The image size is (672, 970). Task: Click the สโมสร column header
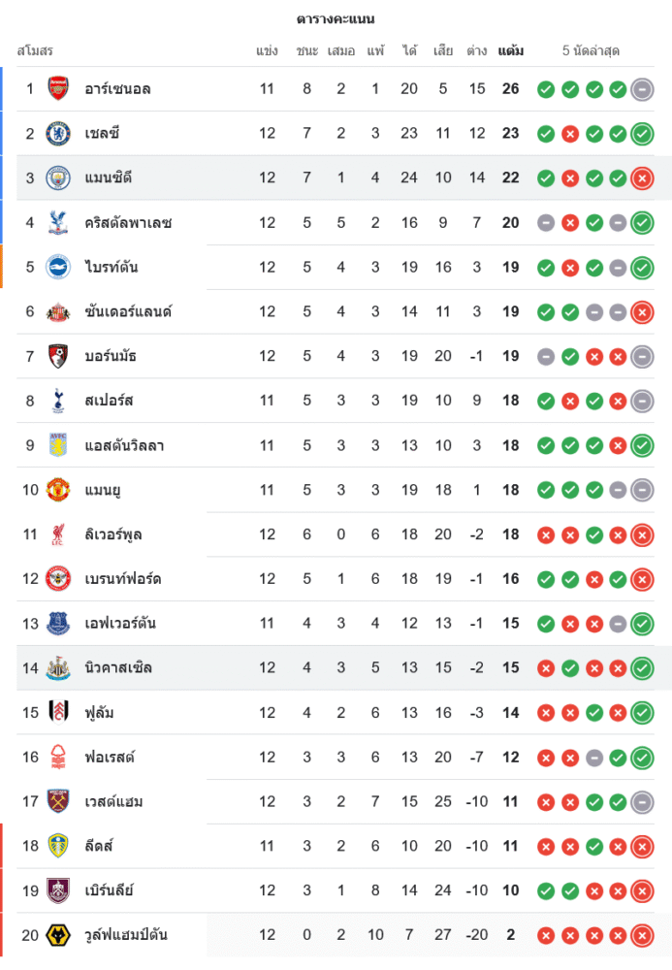[35, 50]
